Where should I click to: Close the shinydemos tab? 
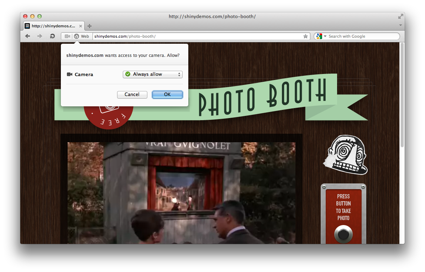coord(80,26)
